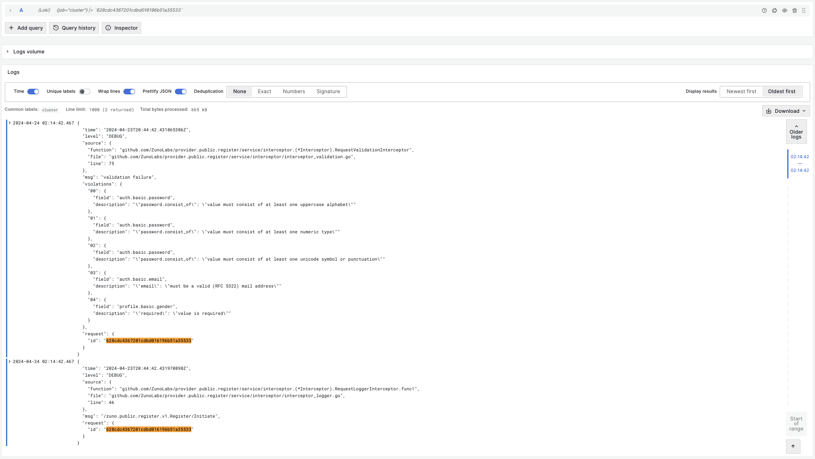Open the Download dropdown
Screen dimensions: 815x459
coord(786,111)
